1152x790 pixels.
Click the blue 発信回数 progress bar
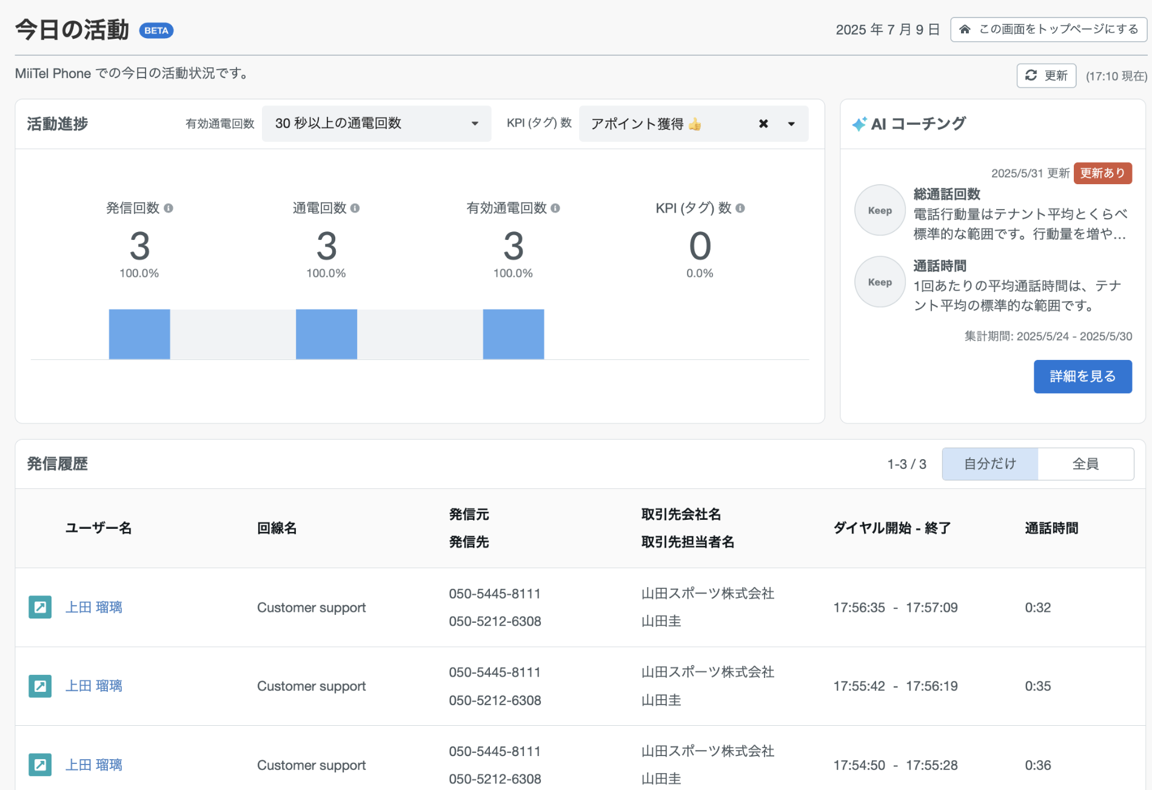point(139,334)
